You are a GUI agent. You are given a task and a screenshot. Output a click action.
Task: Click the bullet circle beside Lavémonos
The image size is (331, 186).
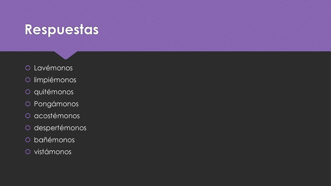28,68
